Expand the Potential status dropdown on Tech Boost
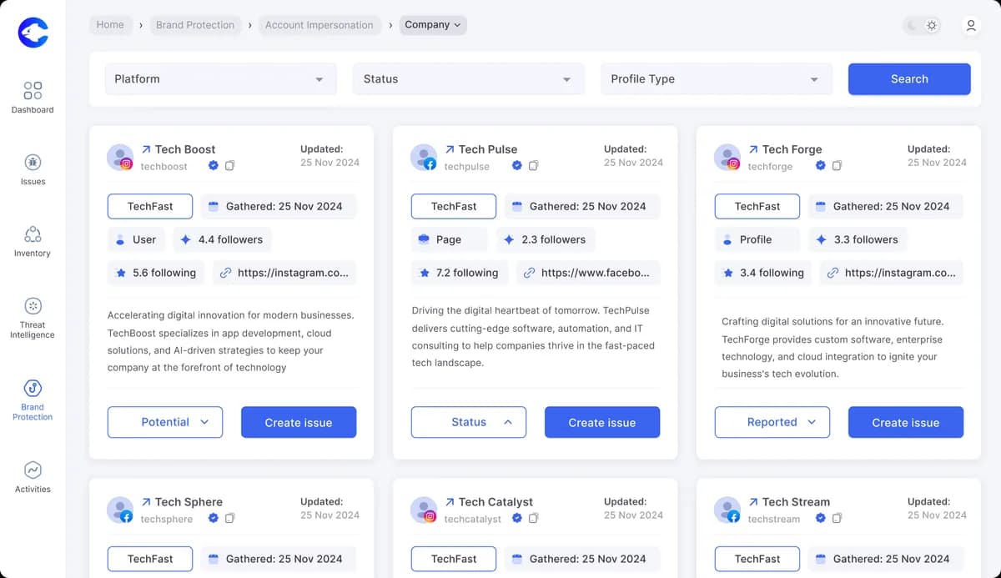This screenshot has width=1001, height=578. [x=165, y=422]
